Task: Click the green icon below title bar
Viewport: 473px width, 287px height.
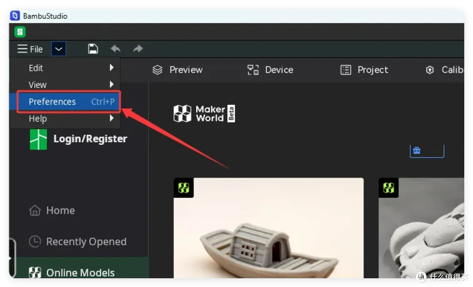Action: pos(20,31)
